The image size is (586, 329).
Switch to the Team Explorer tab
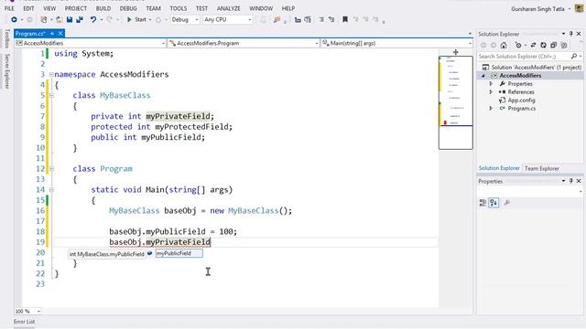pos(542,168)
